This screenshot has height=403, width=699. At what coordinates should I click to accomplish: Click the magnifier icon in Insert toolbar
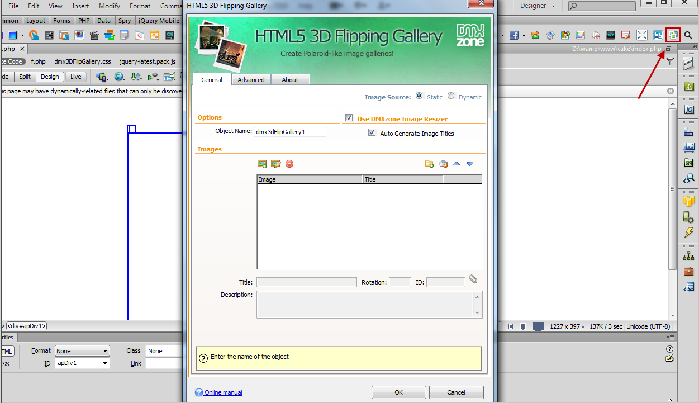[x=688, y=35]
